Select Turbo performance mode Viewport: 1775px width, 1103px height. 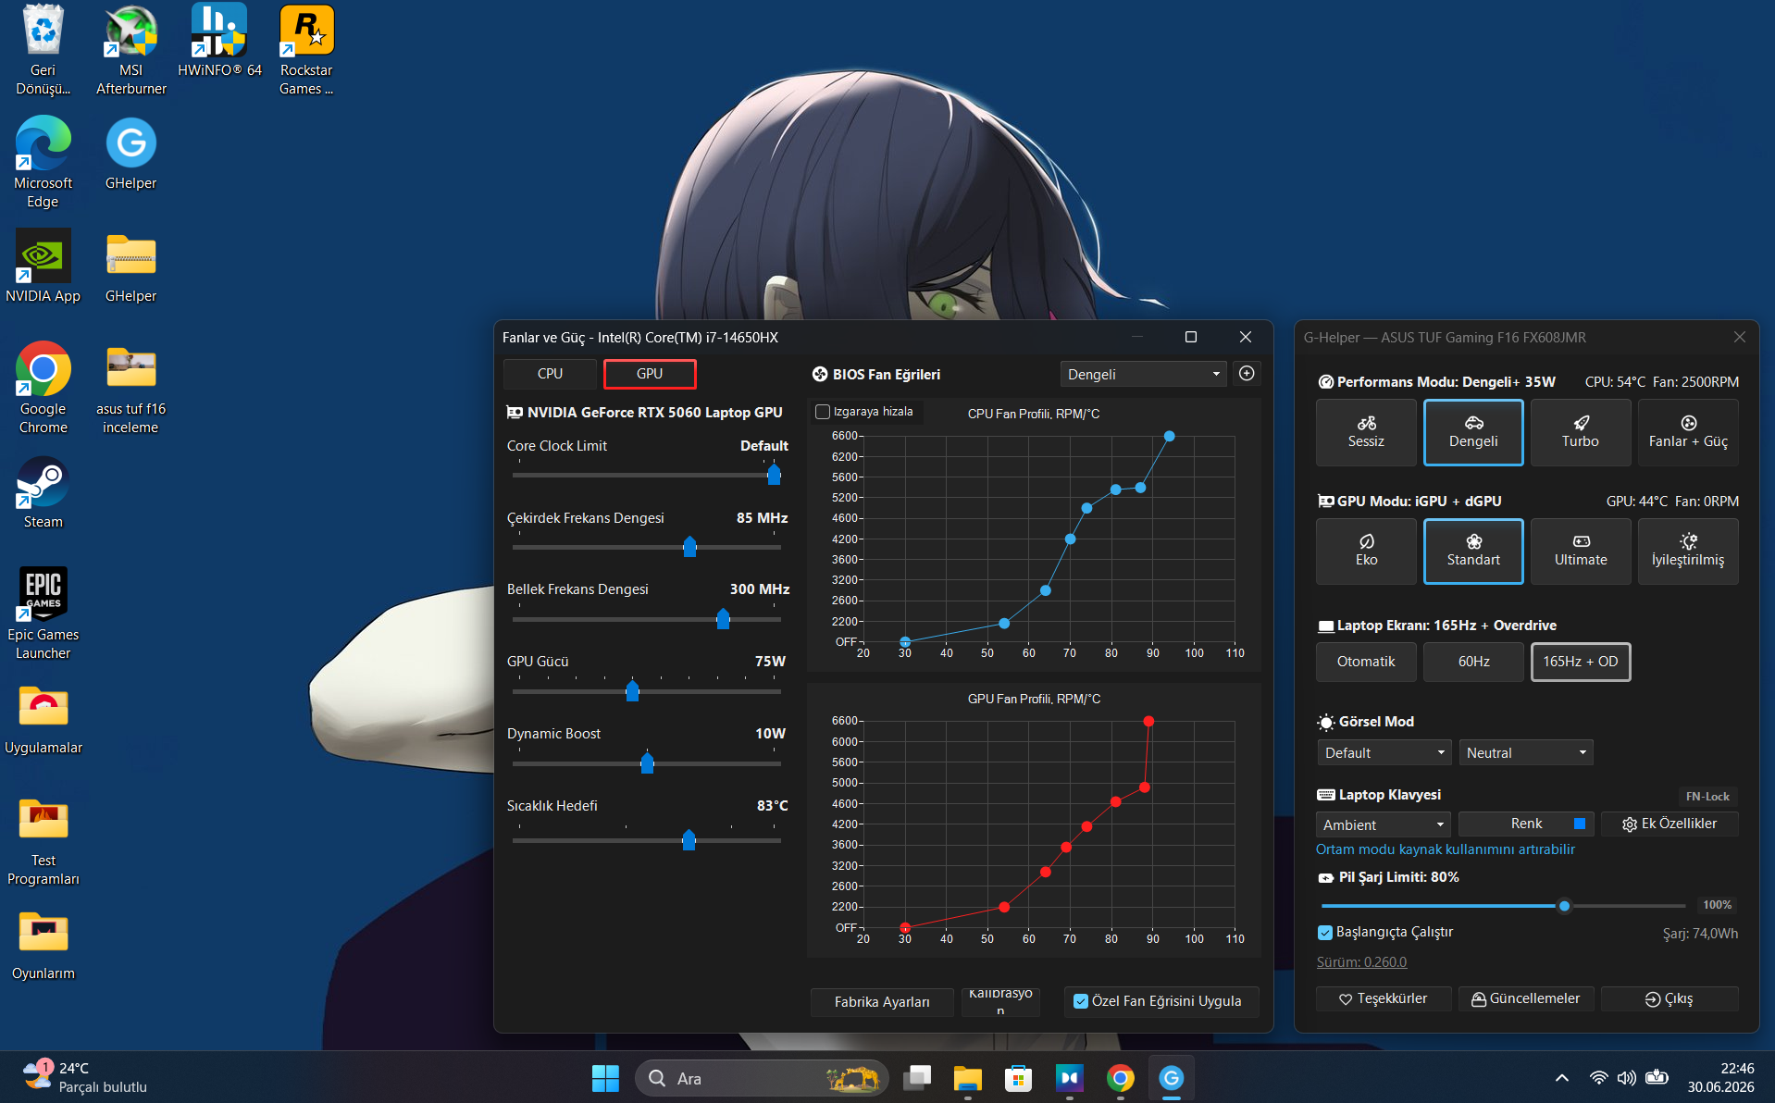[1581, 432]
